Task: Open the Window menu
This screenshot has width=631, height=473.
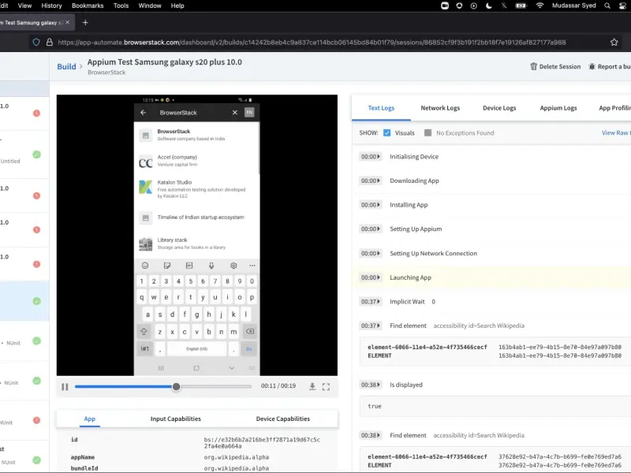Action: click(x=150, y=6)
